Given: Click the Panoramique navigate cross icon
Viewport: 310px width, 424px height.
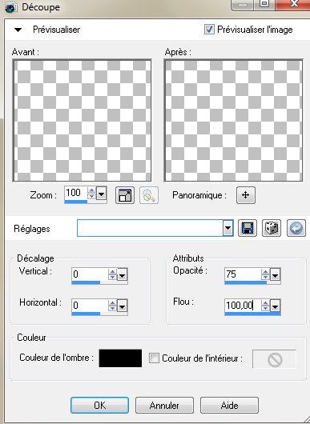Looking at the screenshot, I should tap(246, 195).
